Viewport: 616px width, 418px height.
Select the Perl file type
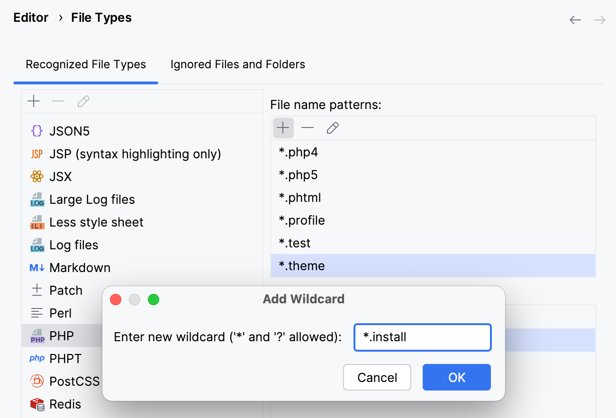(61, 313)
